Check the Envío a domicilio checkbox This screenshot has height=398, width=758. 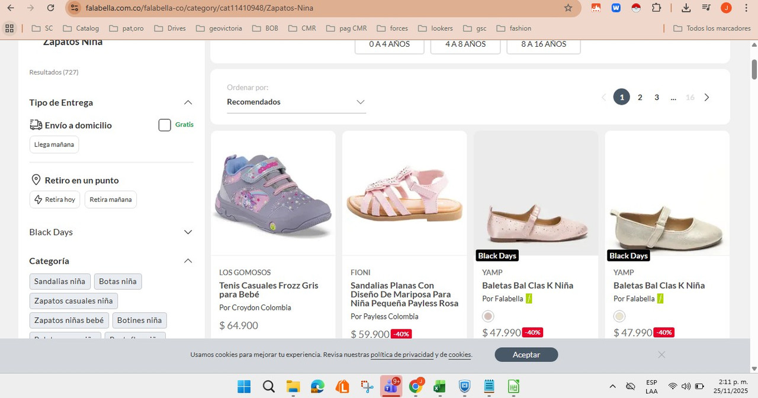pyautogui.click(x=165, y=125)
